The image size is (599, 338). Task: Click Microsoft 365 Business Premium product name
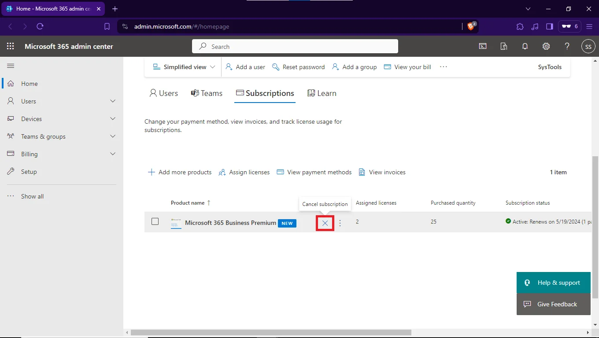pyautogui.click(x=230, y=223)
